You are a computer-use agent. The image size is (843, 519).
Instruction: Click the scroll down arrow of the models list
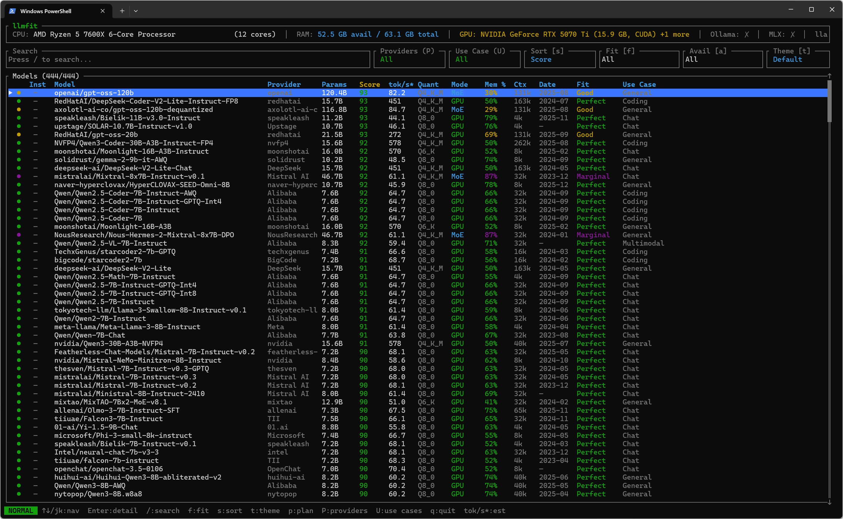(x=829, y=502)
